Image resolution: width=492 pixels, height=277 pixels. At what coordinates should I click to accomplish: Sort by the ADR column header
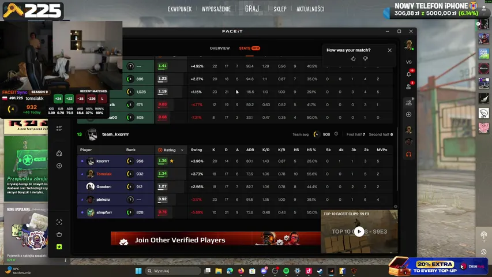[250, 150]
